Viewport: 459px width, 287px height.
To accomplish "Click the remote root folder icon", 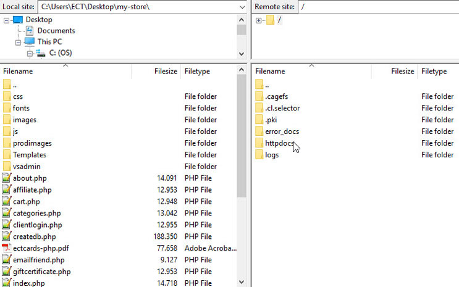I will pos(270,20).
